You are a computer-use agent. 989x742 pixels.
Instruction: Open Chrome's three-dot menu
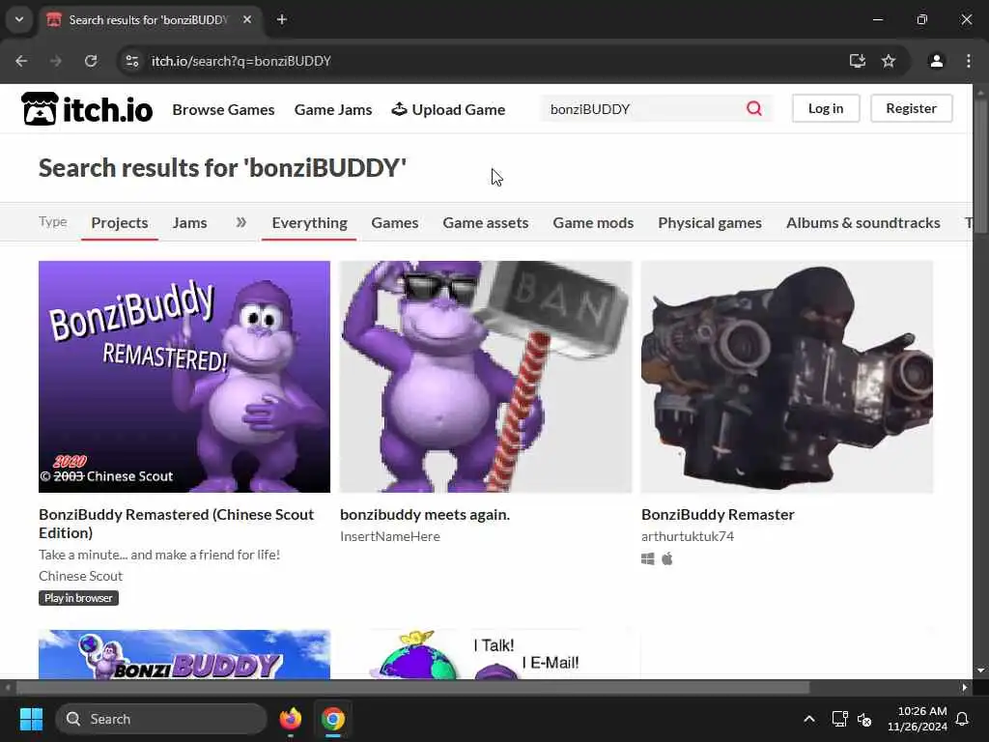[x=968, y=61]
